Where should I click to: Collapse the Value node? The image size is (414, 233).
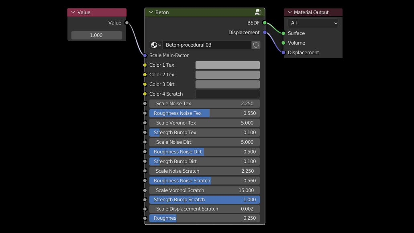(73, 12)
